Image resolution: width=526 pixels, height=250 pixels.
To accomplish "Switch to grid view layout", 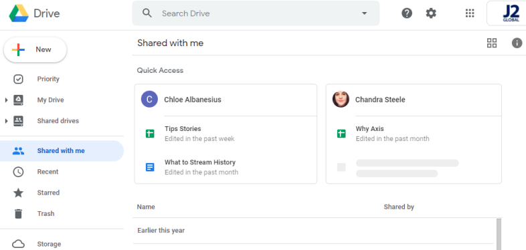I will tap(492, 43).
